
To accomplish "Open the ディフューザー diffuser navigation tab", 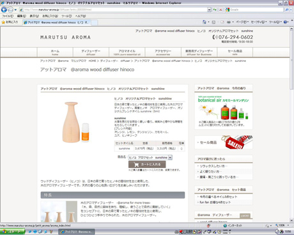I will pos(91,52).
